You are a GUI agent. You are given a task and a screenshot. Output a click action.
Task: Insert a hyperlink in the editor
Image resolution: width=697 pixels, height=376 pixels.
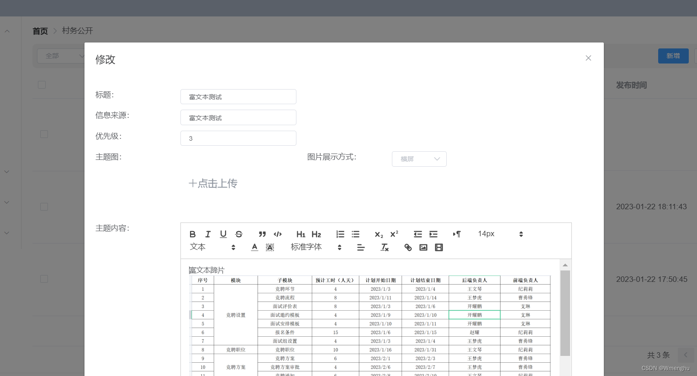pos(408,247)
